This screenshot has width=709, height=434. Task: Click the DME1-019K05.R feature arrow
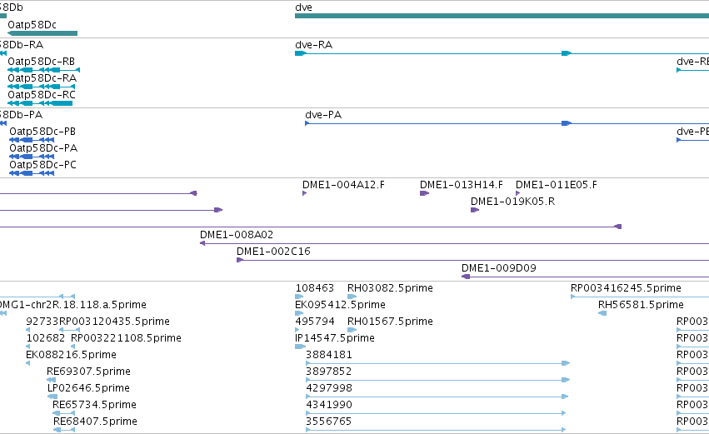[x=475, y=210]
